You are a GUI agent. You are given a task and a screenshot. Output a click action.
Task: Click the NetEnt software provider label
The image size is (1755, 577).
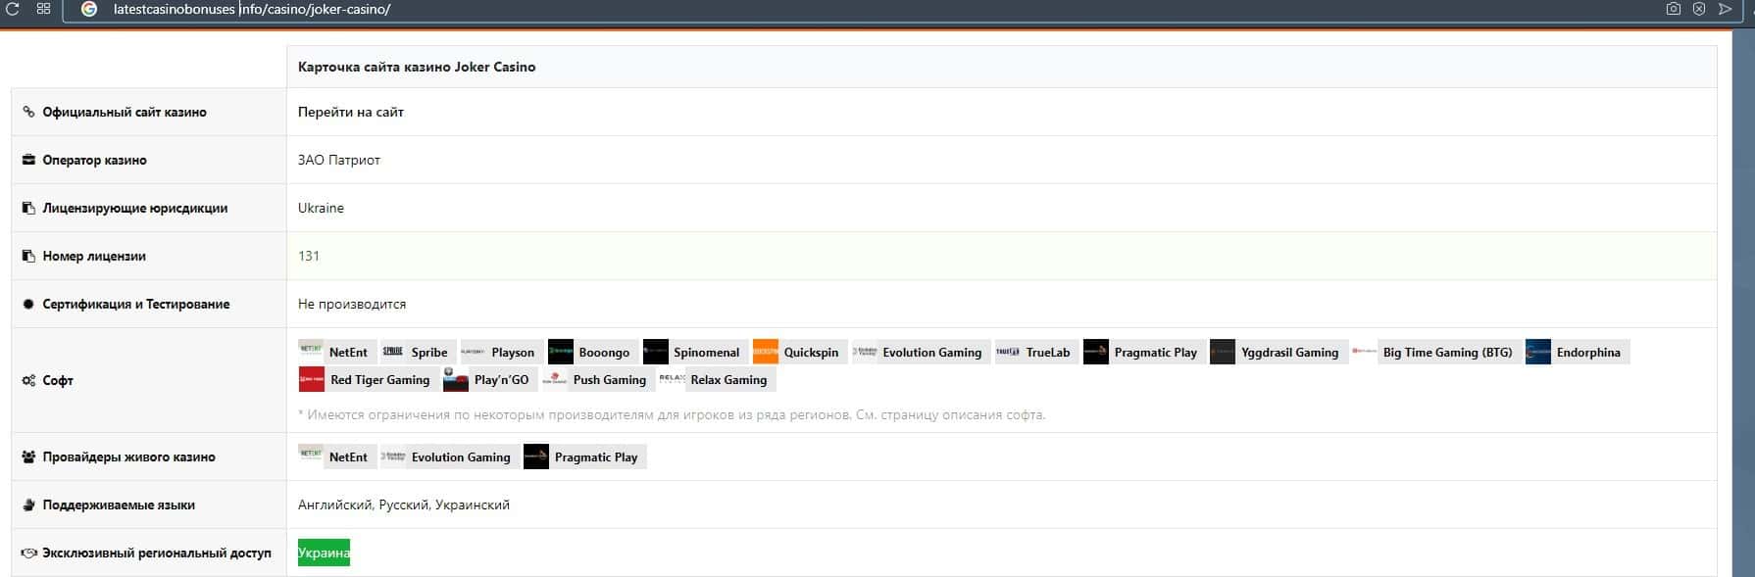tap(348, 353)
